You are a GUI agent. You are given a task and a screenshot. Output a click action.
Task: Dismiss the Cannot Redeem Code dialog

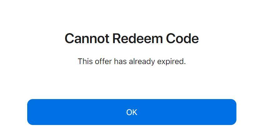132,112
